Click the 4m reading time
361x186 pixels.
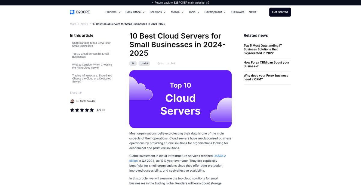pyautogui.click(x=162, y=64)
